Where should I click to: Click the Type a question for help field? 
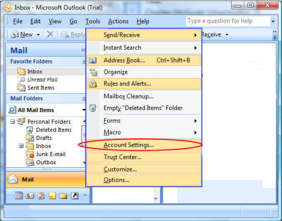(228, 21)
